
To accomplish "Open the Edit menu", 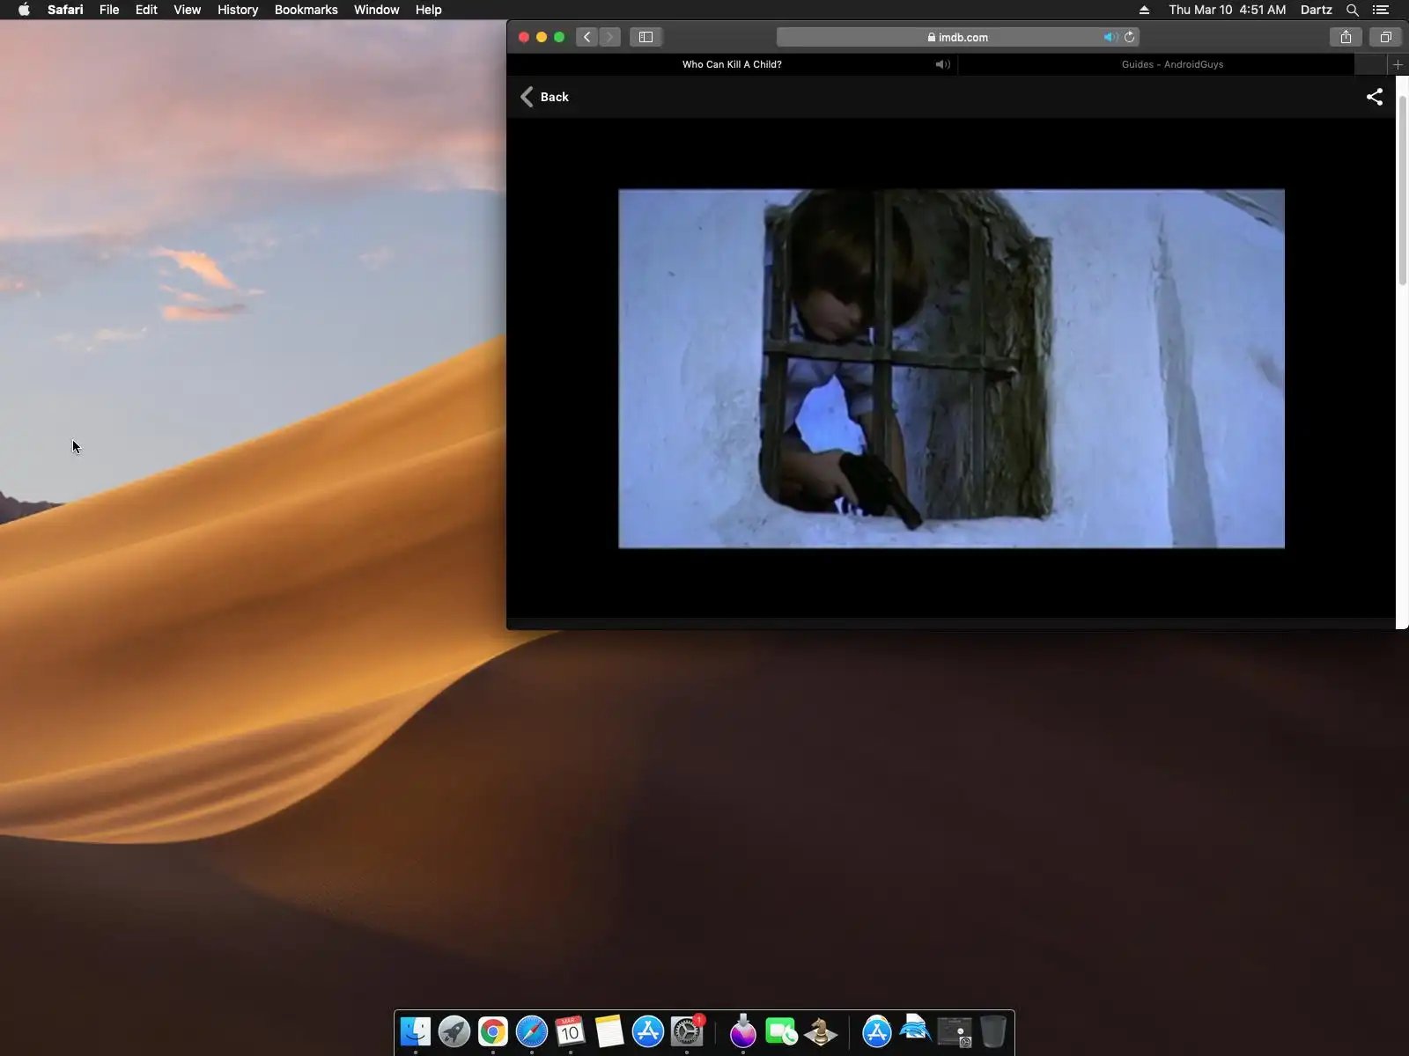I will (146, 10).
